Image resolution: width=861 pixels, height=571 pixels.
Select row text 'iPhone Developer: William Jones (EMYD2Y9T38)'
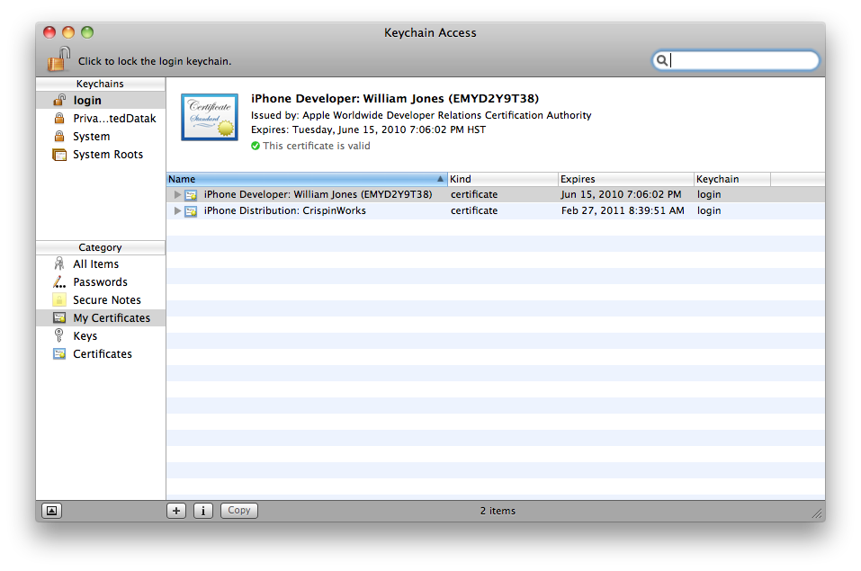tap(318, 194)
